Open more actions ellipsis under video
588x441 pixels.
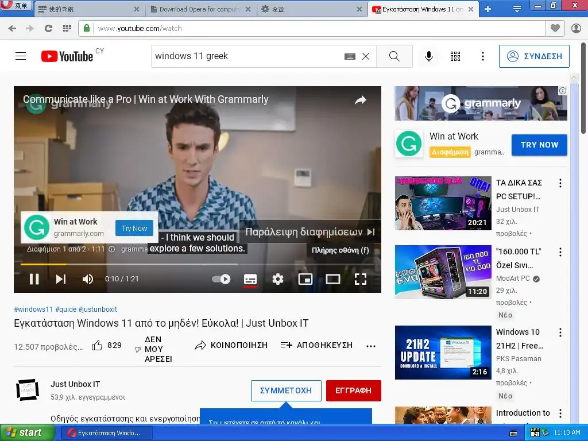[x=371, y=346]
